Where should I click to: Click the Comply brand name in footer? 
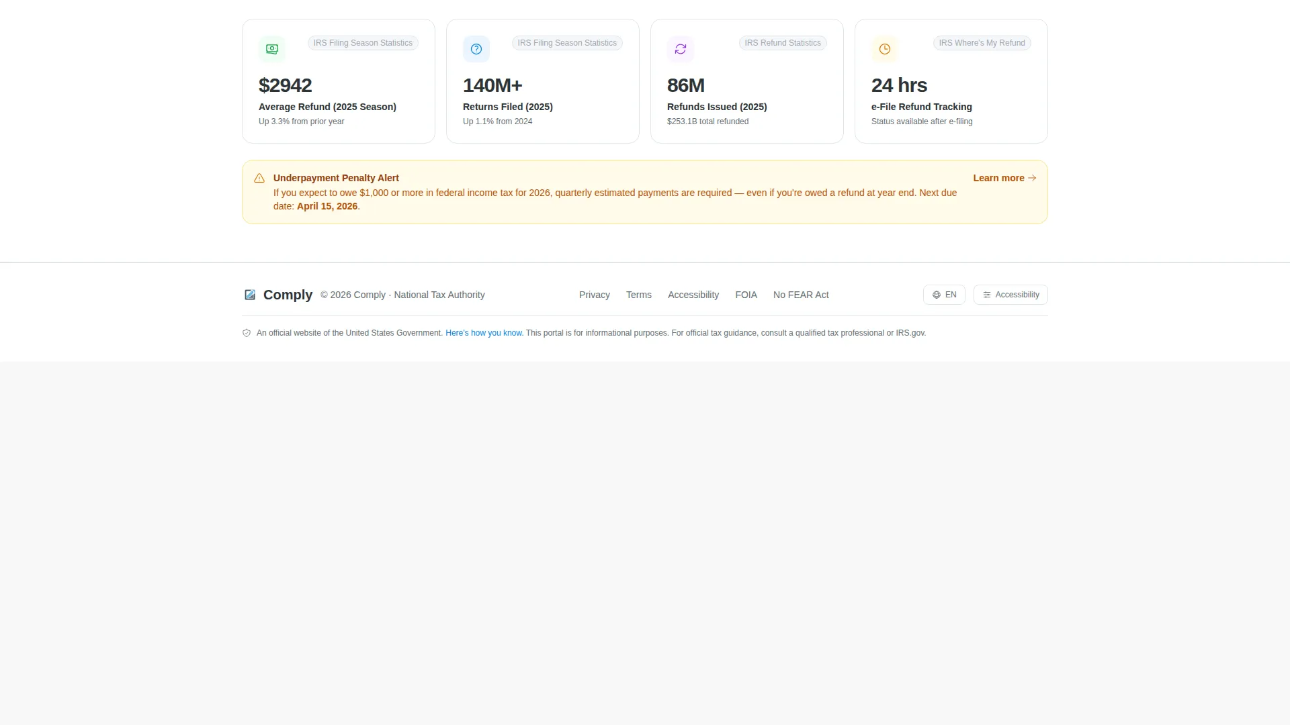[288, 295]
